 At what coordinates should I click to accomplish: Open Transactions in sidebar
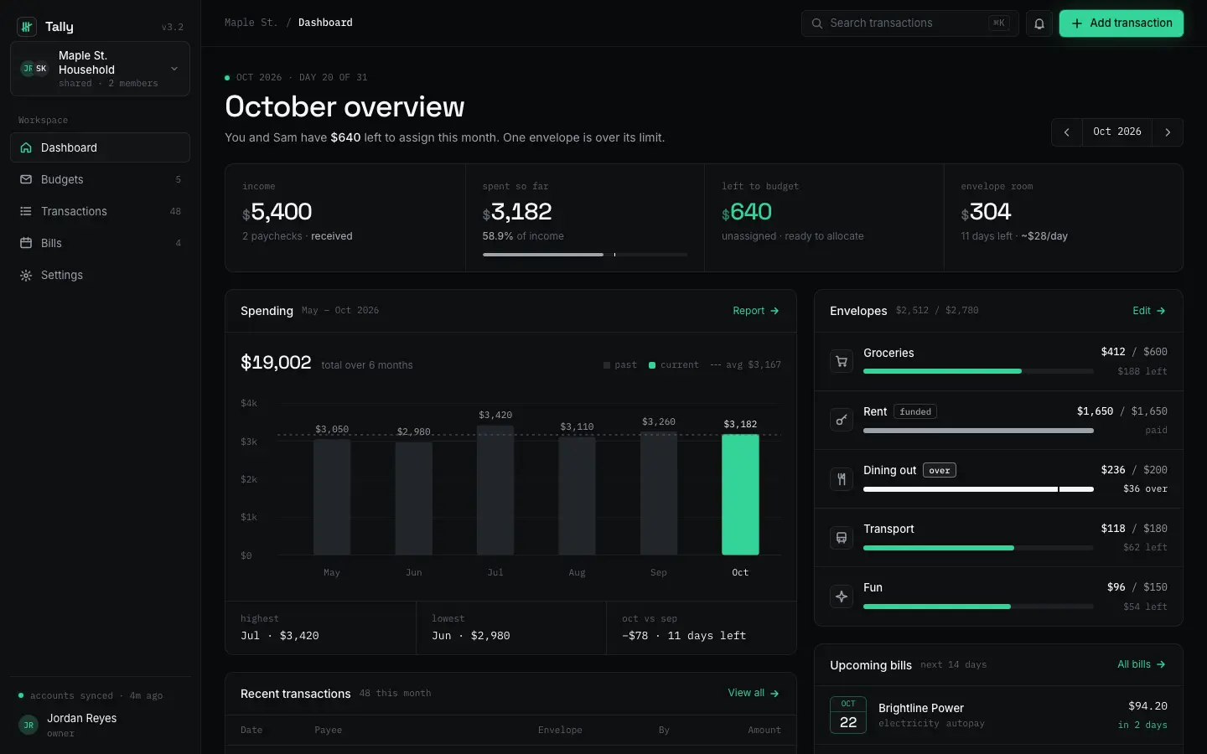click(100, 211)
